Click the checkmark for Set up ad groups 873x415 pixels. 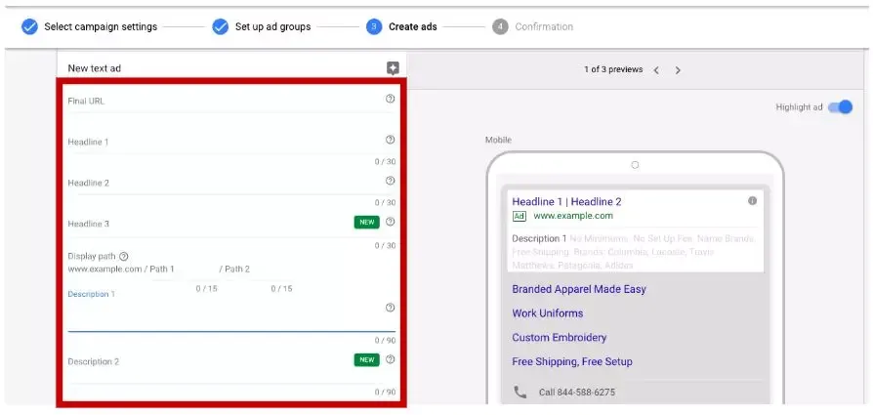pyautogui.click(x=221, y=26)
